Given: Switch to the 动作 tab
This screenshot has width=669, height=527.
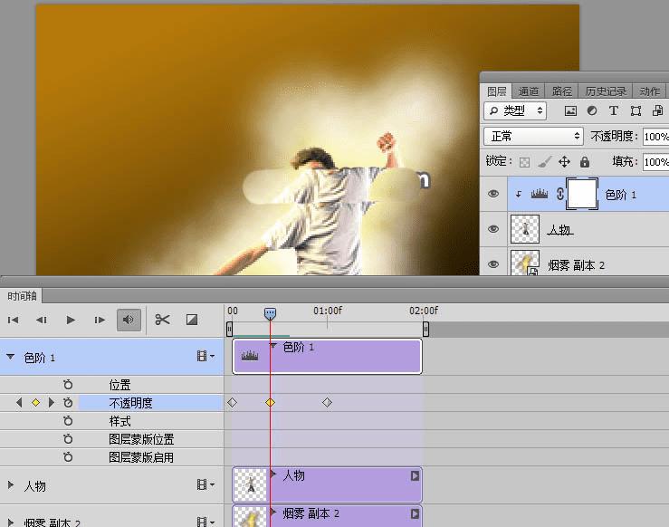Looking at the screenshot, I should tap(650, 91).
